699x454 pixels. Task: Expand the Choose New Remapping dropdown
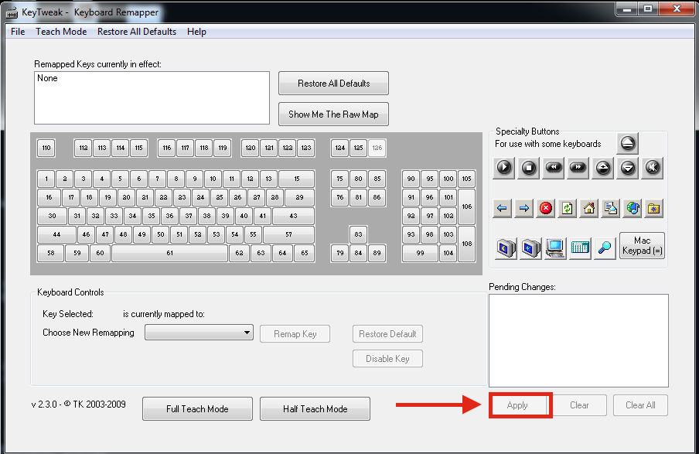coord(199,333)
